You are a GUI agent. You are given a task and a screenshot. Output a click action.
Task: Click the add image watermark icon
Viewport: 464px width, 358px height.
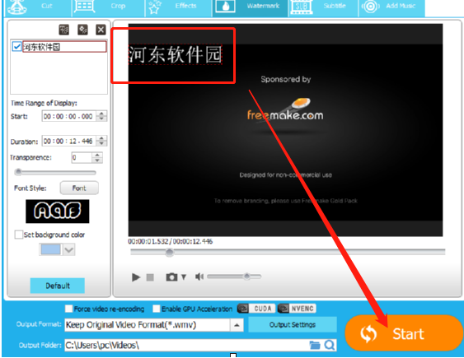tap(82, 30)
